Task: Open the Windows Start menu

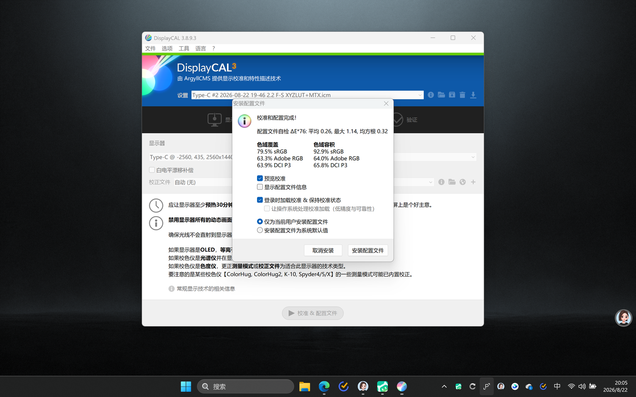Action: coord(186,386)
